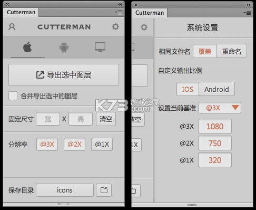
Task: Click the 设置当前基准 label
Action: point(177,108)
